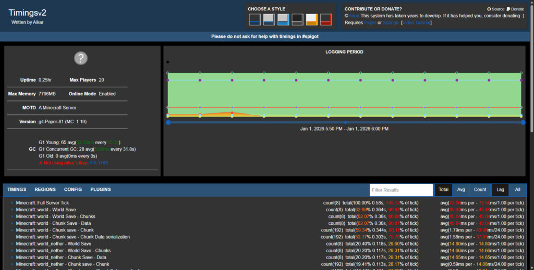Click the left handle of the logging period slider

click(x=168, y=122)
